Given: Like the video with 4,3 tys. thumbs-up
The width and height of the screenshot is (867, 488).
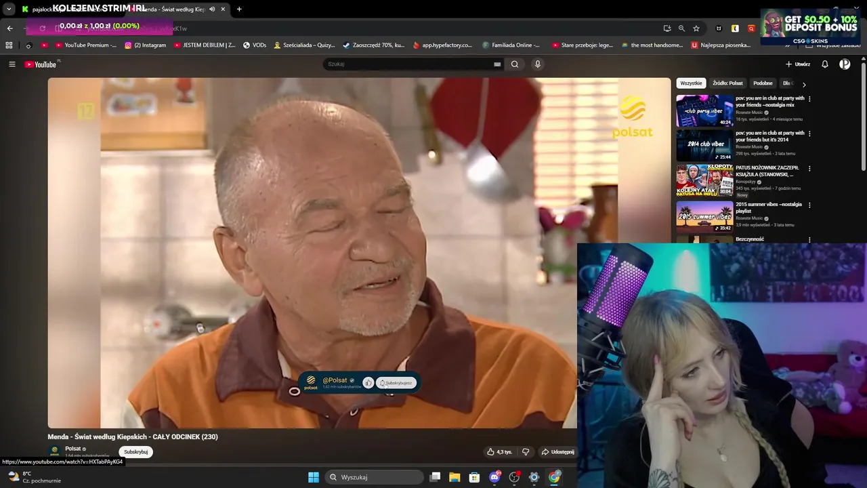Looking at the screenshot, I should [500, 452].
